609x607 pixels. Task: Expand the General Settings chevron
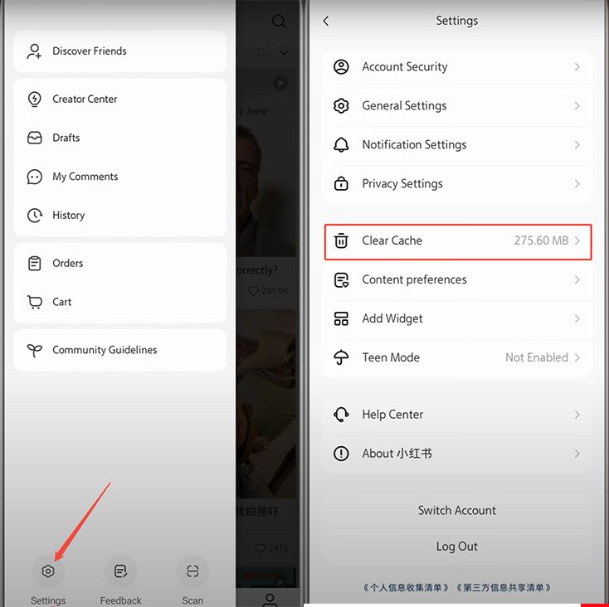click(577, 105)
